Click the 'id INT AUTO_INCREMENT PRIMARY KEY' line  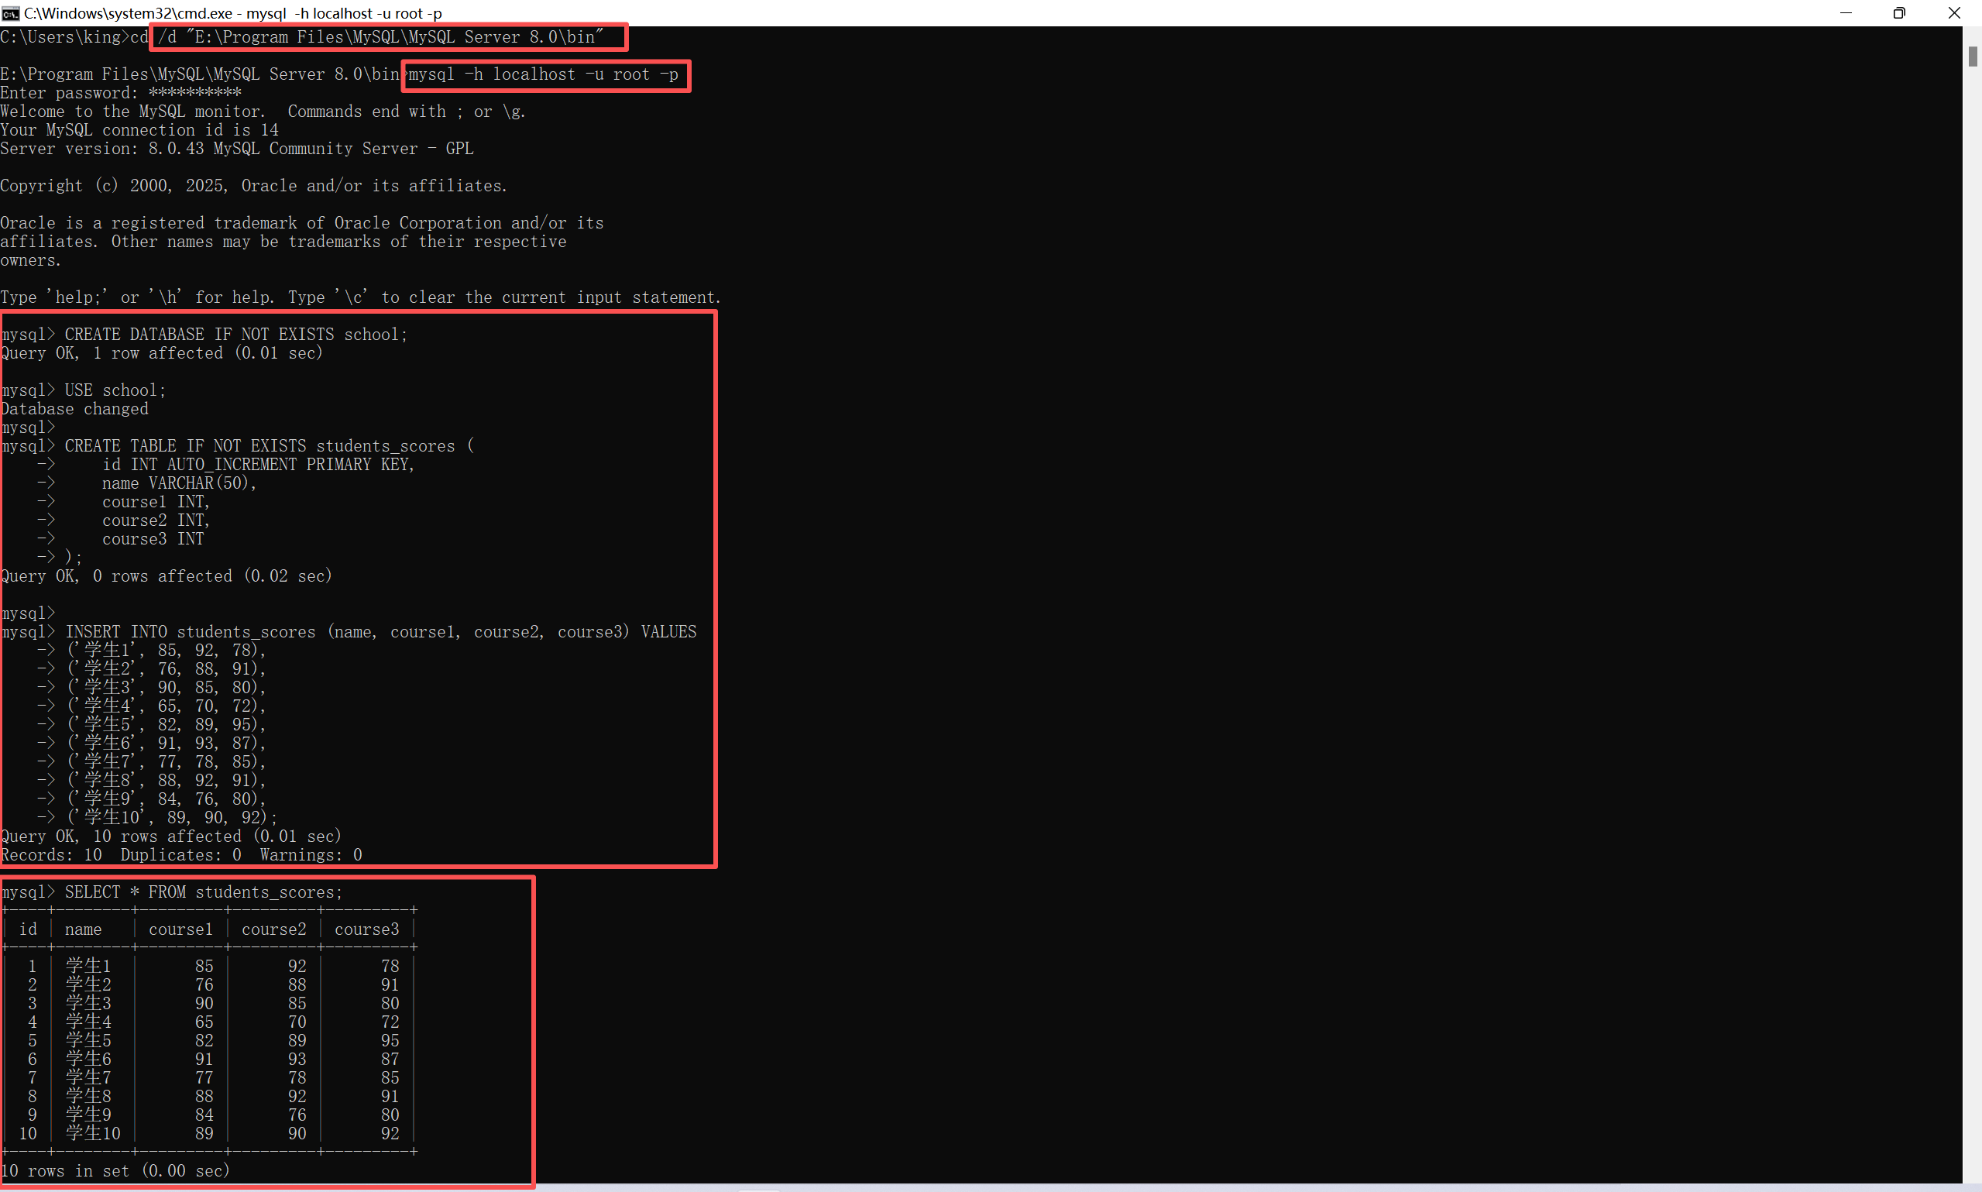[258, 464]
